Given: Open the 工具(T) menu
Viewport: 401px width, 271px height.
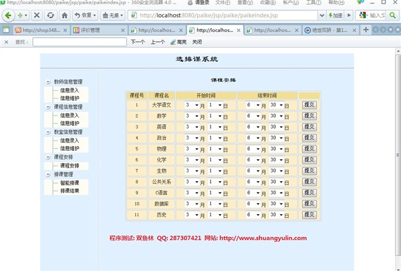Looking at the screenshot, I should pos(314,2).
